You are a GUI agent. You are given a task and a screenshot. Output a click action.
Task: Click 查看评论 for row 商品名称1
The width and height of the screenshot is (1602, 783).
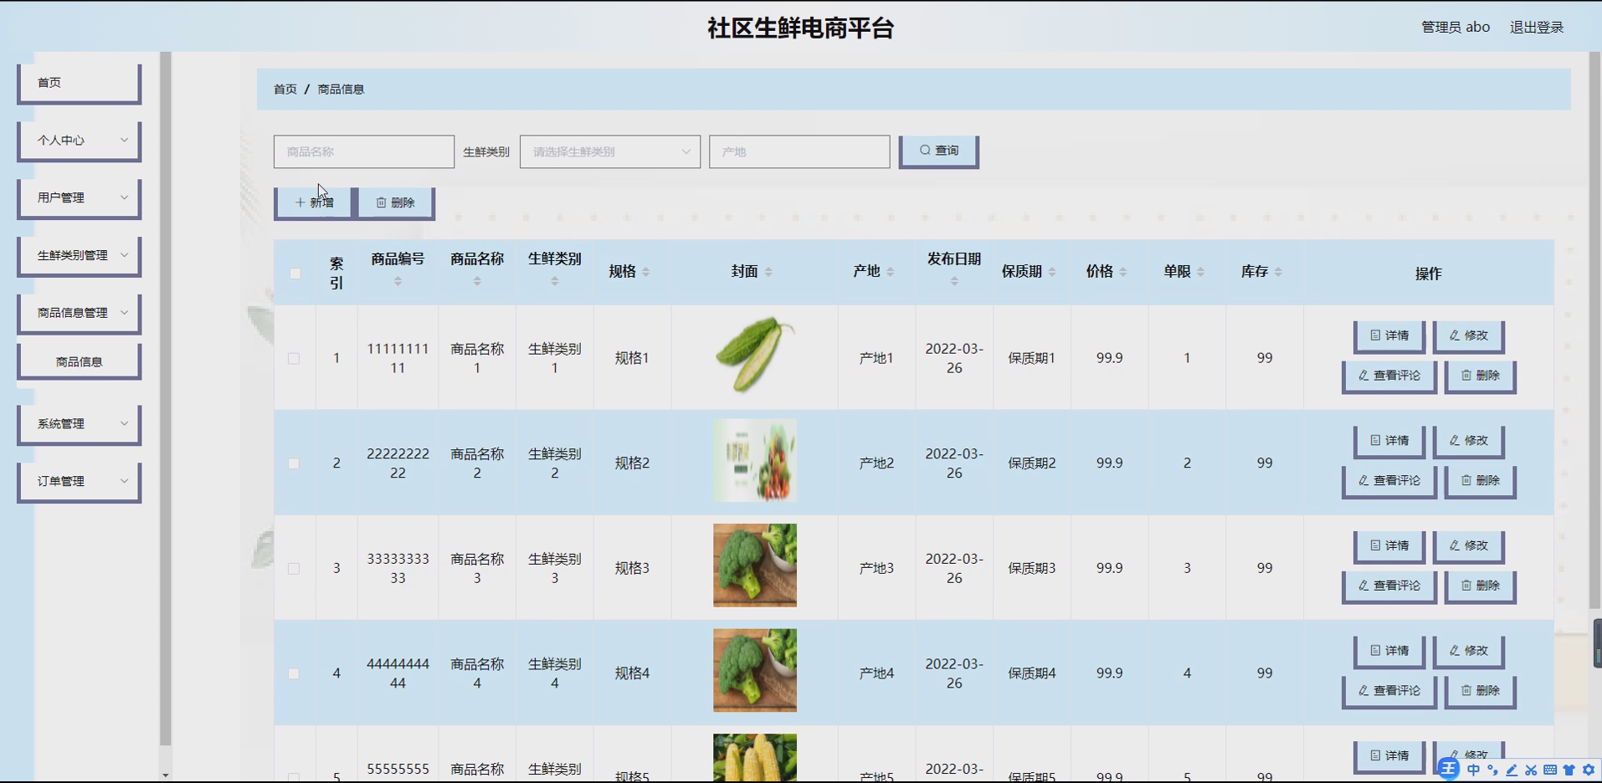click(1389, 376)
